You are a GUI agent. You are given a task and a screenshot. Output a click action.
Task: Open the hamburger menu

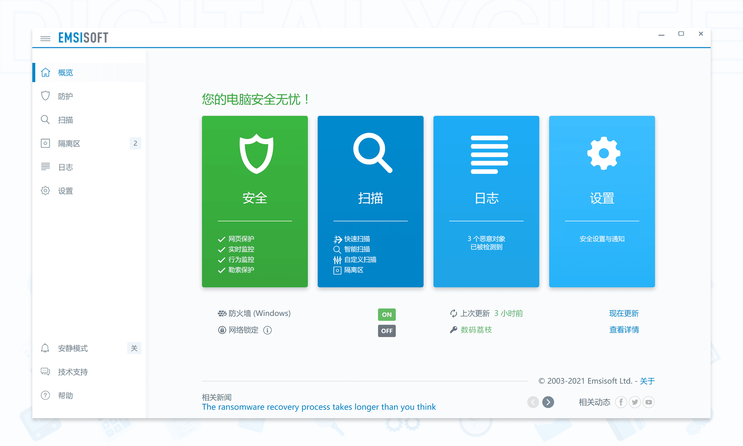click(x=45, y=38)
